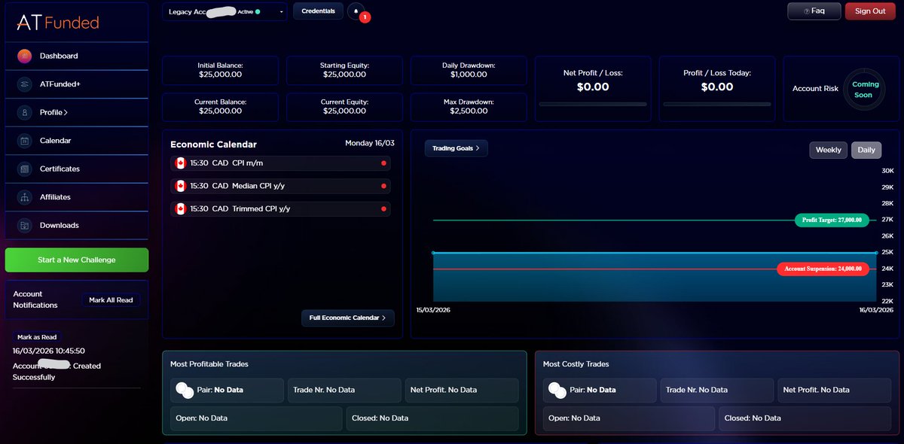This screenshot has height=444, width=904.
Task: Click the pair icon in Most Costly Trades
Action: point(557,391)
